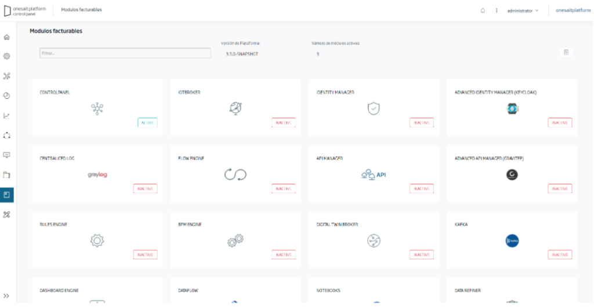The image size is (594, 308).
Task: Click the Digital Twin Broker icon
Action: pyautogui.click(x=374, y=241)
